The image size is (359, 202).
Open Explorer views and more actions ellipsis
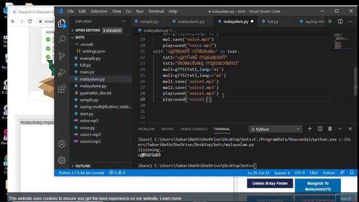(123, 21)
